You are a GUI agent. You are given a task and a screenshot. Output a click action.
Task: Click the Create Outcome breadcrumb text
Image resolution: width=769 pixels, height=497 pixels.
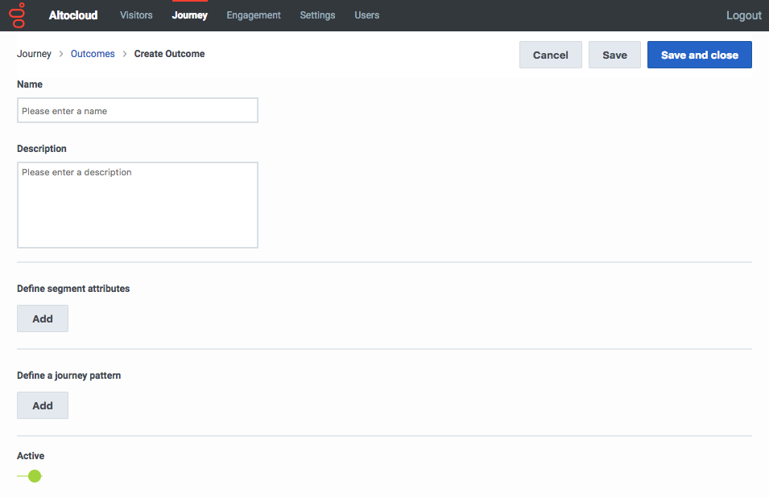pyautogui.click(x=169, y=54)
